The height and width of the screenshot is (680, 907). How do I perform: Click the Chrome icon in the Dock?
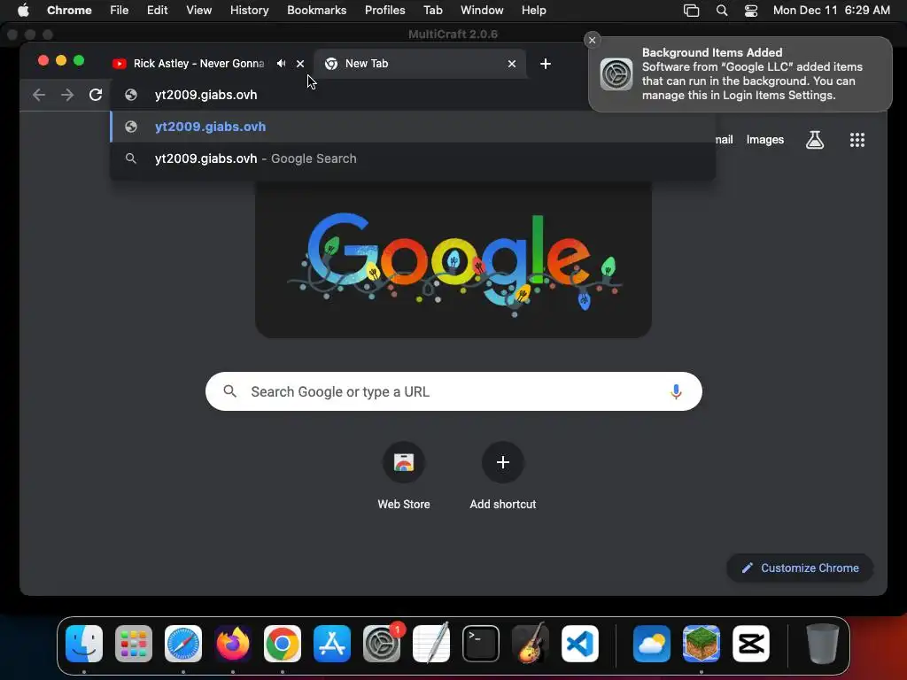point(283,644)
